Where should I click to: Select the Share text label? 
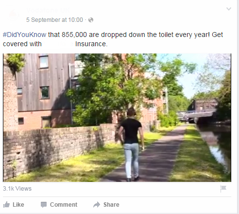(x=111, y=205)
